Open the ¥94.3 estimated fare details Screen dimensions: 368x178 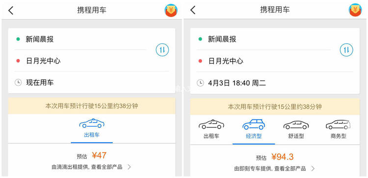click(282, 156)
